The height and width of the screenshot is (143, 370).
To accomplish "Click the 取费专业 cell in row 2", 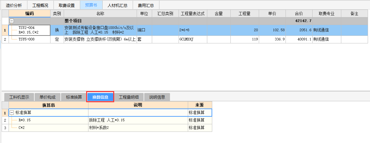I will click(326, 39).
